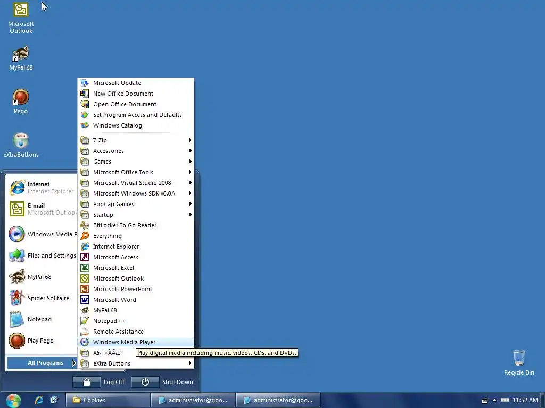
Task: Switch to first administrator@goo taskbar window
Action: coord(193,400)
